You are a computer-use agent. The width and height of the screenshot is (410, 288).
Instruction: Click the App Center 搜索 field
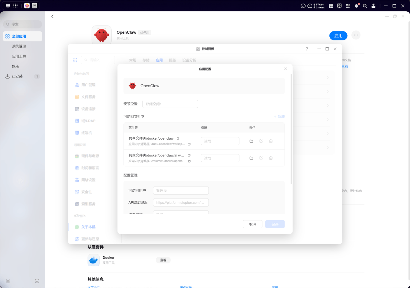click(x=23, y=24)
